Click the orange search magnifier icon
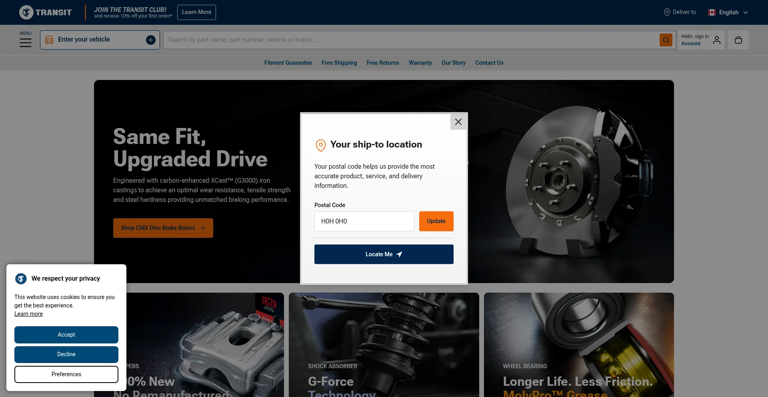The height and width of the screenshot is (397, 768). coord(666,40)
